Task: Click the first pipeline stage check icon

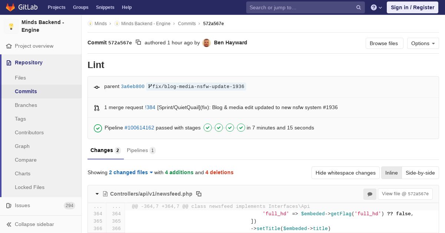Action: tap(208, 128)
